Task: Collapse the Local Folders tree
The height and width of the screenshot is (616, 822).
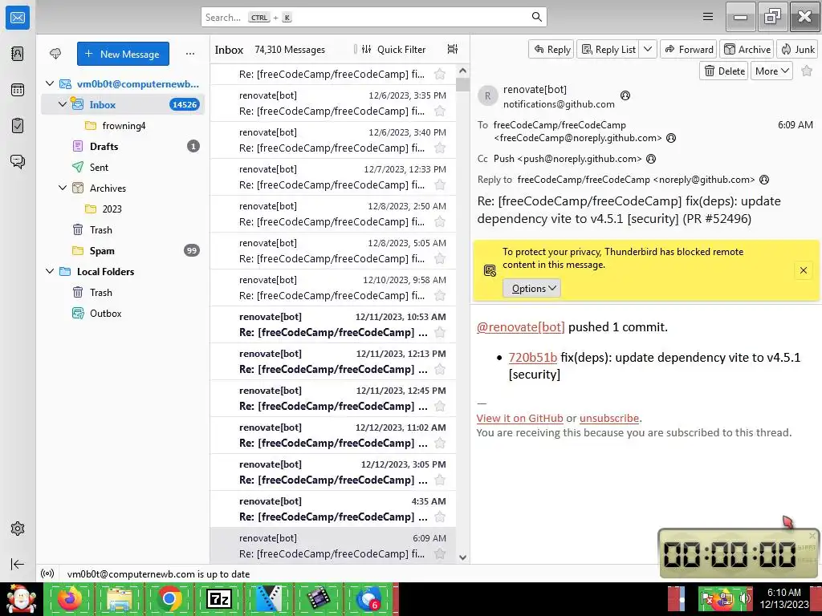Action: click(50, 271)
